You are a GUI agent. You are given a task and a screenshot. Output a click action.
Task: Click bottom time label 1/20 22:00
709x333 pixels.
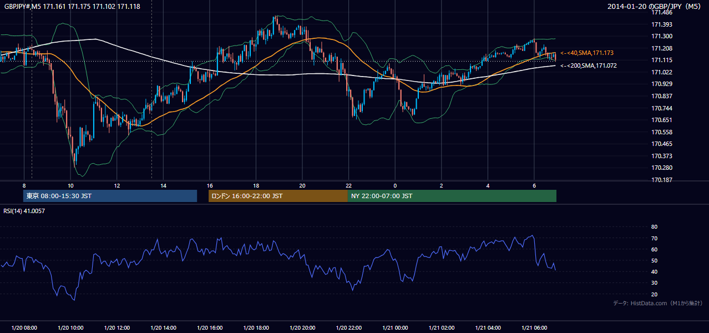(349, 328)
